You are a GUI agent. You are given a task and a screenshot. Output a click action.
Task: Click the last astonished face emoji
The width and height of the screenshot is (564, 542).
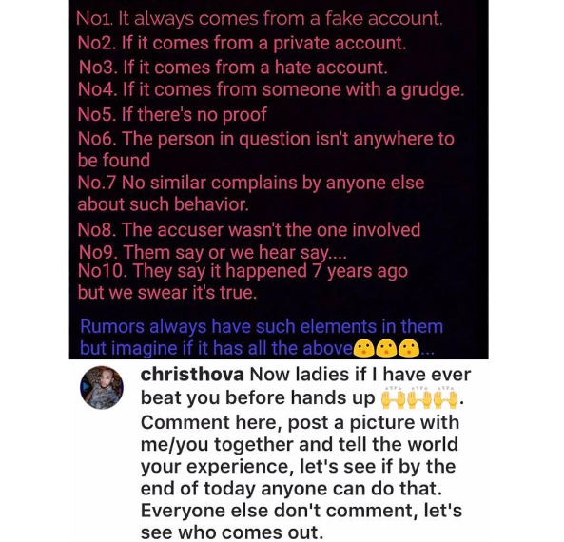(x=409, y=348)
